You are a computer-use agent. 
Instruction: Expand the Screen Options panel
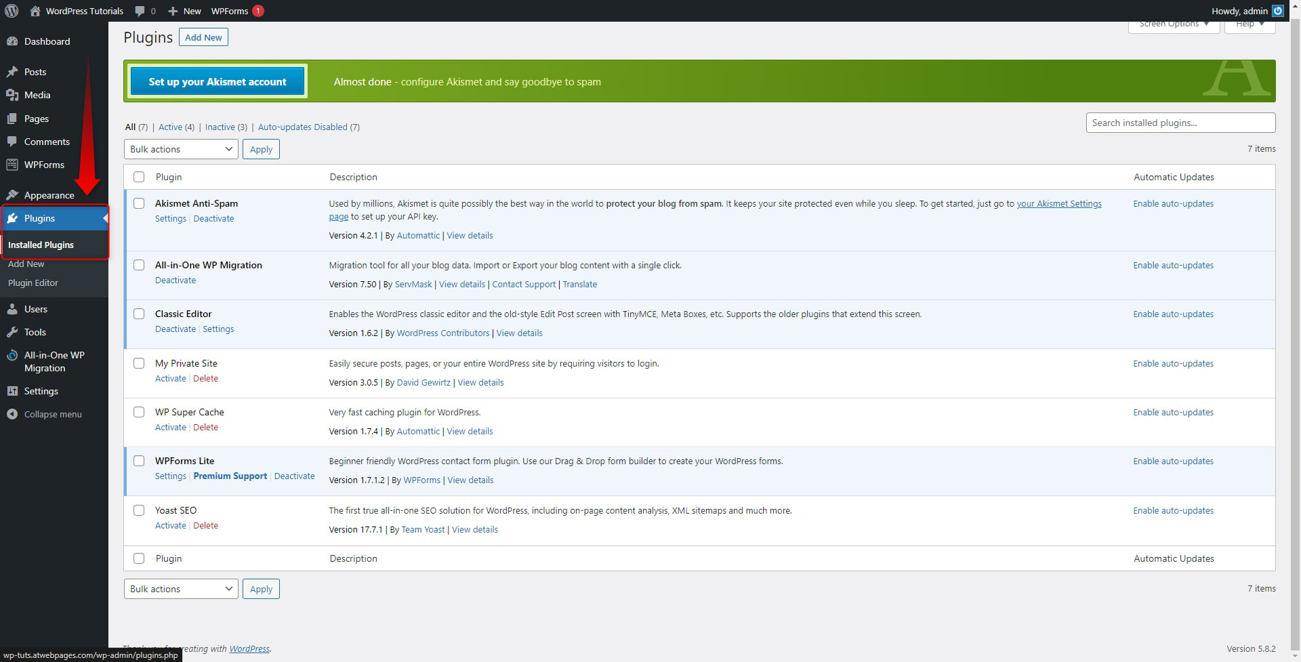(1174, 26)
